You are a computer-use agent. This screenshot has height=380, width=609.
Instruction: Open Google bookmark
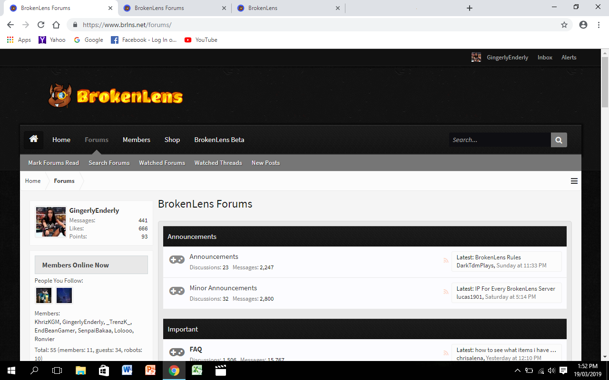coord(88,40)
